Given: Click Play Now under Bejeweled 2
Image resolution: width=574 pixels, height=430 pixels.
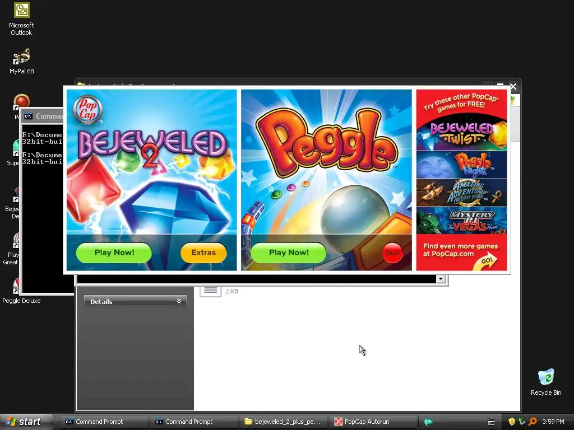Looking at the screenshot, I should point(114,253).
